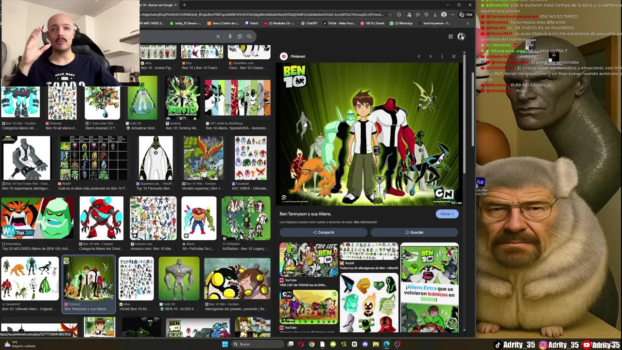Image resolution: width=622 pixels, height=350 pixels.
Task: Open the three-dot options in image preview
Action: [442, 56]
